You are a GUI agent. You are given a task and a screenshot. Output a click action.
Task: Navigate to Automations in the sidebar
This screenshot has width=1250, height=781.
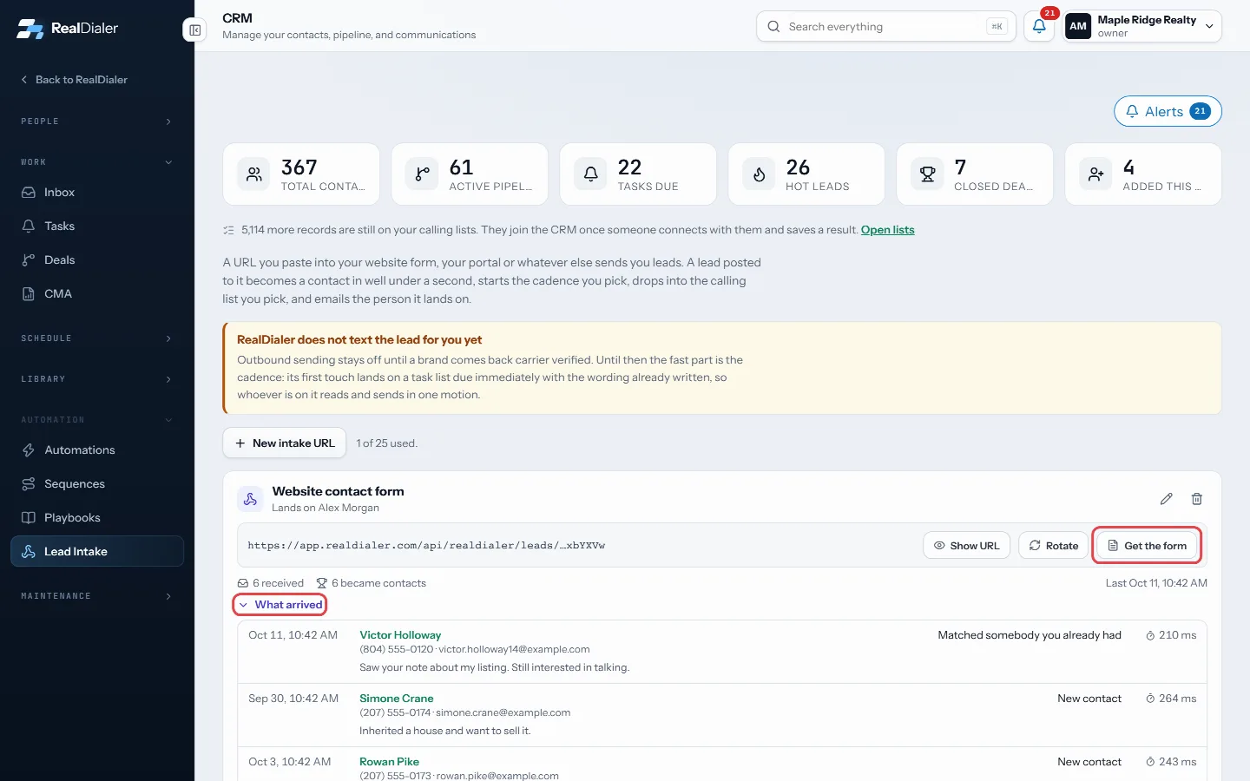[97, 450]
